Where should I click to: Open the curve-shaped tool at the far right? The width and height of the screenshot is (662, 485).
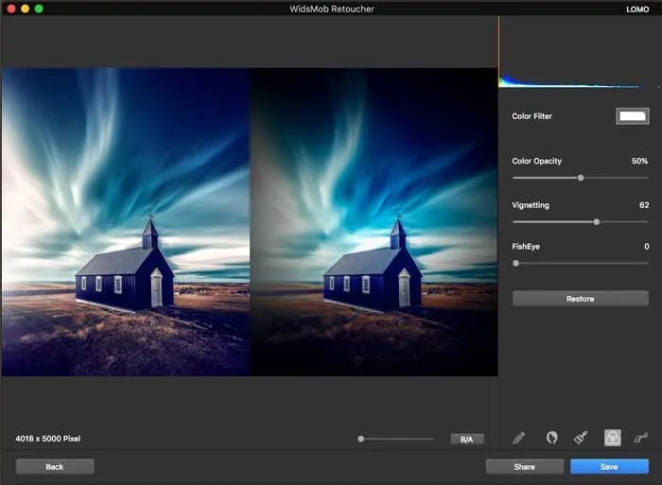point(641,438)
